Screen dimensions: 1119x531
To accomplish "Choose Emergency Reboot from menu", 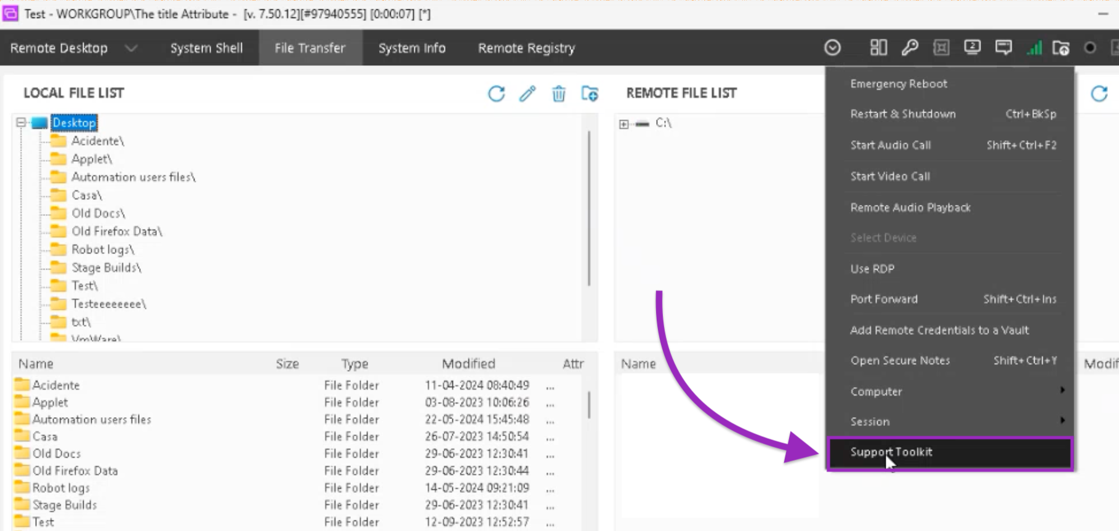I will click(x=899, y=84).
